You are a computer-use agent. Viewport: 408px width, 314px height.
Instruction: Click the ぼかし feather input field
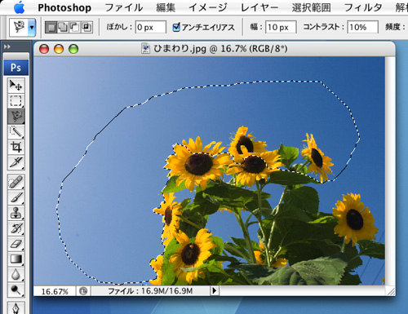pyautogui.click(x=150, y=27)
